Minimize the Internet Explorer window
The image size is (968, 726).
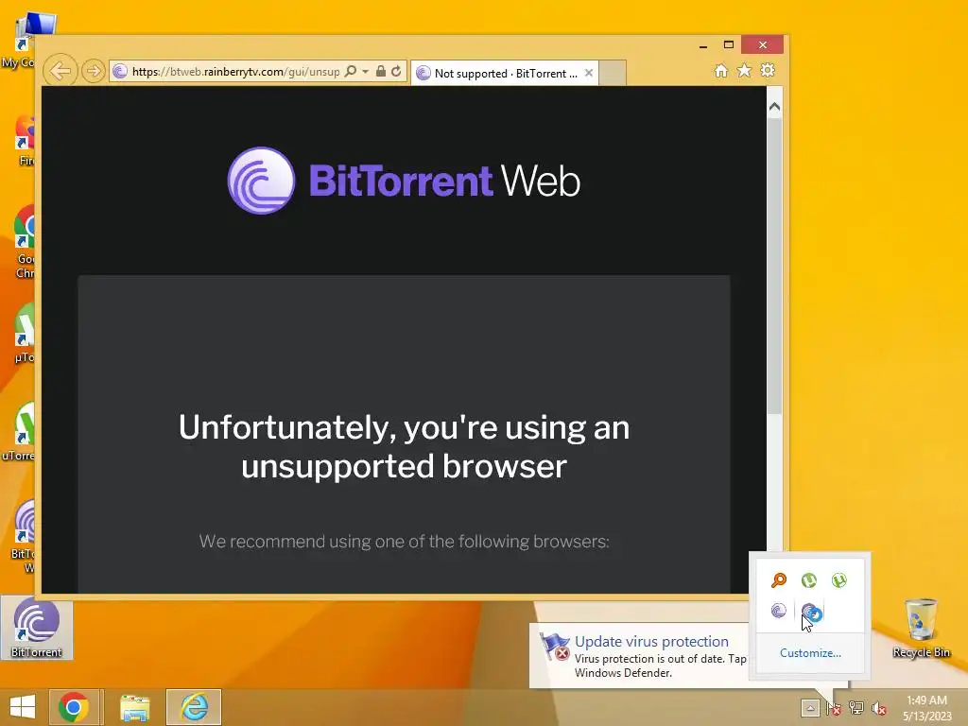[x=703, y=45]
